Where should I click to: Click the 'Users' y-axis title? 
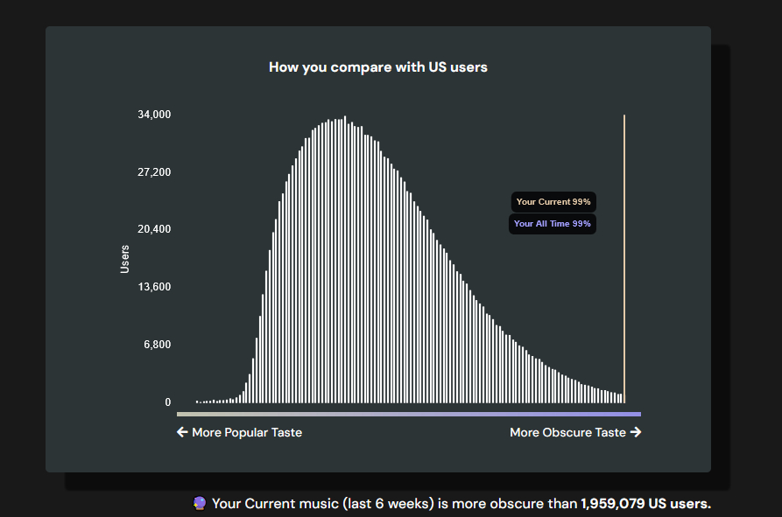[x=124, y=259]
